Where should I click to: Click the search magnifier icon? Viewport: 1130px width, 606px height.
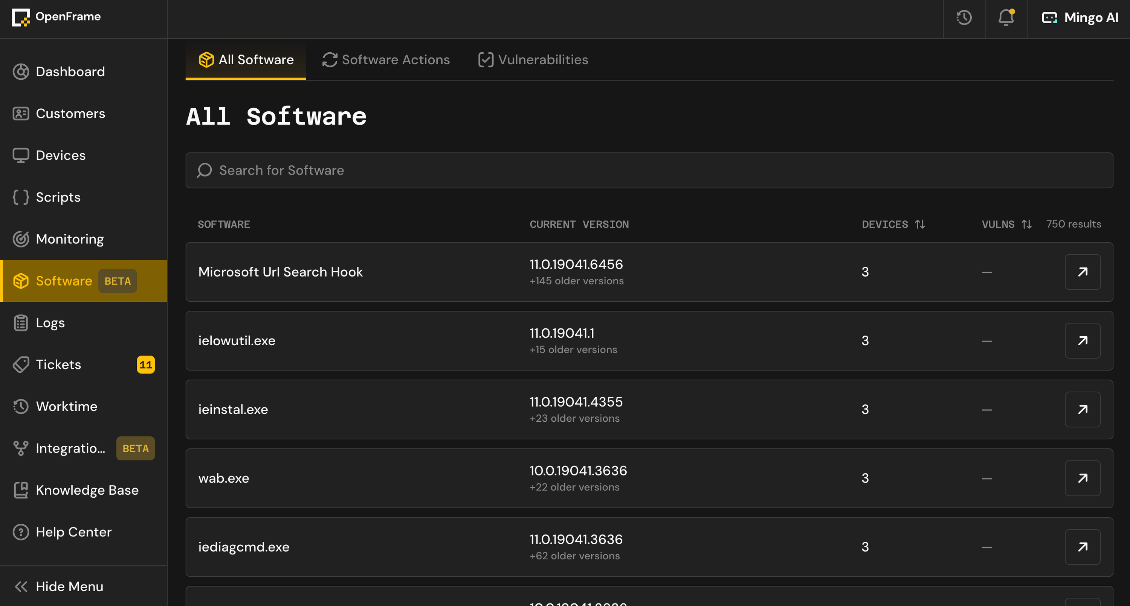tap(205, 170)
